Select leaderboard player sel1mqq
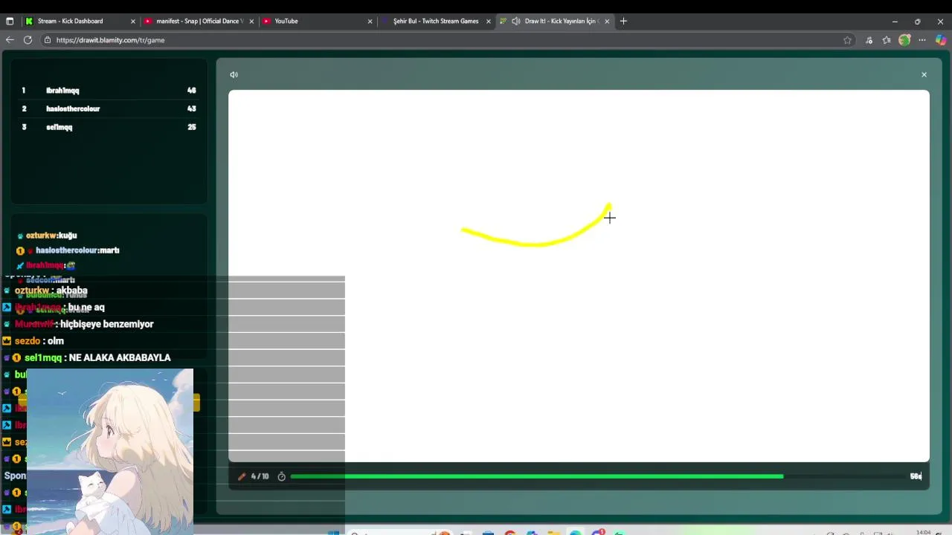This screenshot has width=952, height=535. coord(59,127)
